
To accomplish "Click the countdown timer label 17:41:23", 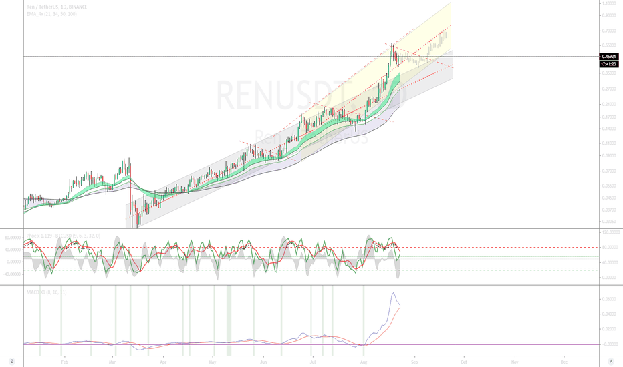I will (608, 64).
